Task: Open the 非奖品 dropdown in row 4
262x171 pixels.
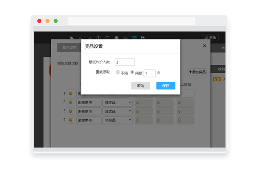Action: click(x=118, y=120)
